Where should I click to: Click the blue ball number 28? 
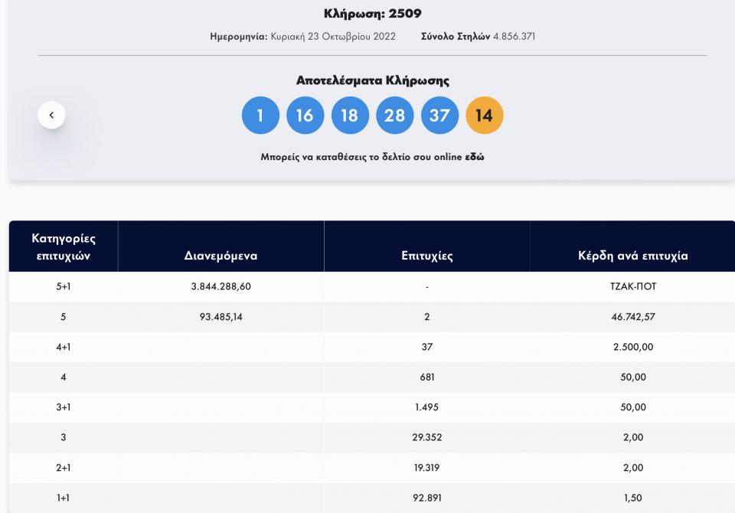click(x=394, y=116)
